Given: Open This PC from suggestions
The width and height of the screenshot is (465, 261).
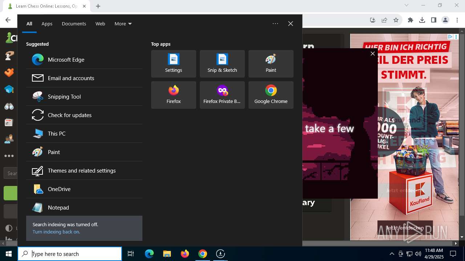Looking at the screenshot, I should [x=84, y=133].
